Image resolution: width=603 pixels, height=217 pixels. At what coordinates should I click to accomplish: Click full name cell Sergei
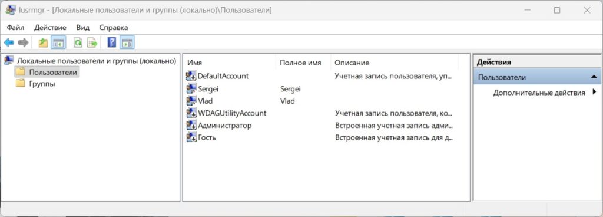click(x=290, y=89)
